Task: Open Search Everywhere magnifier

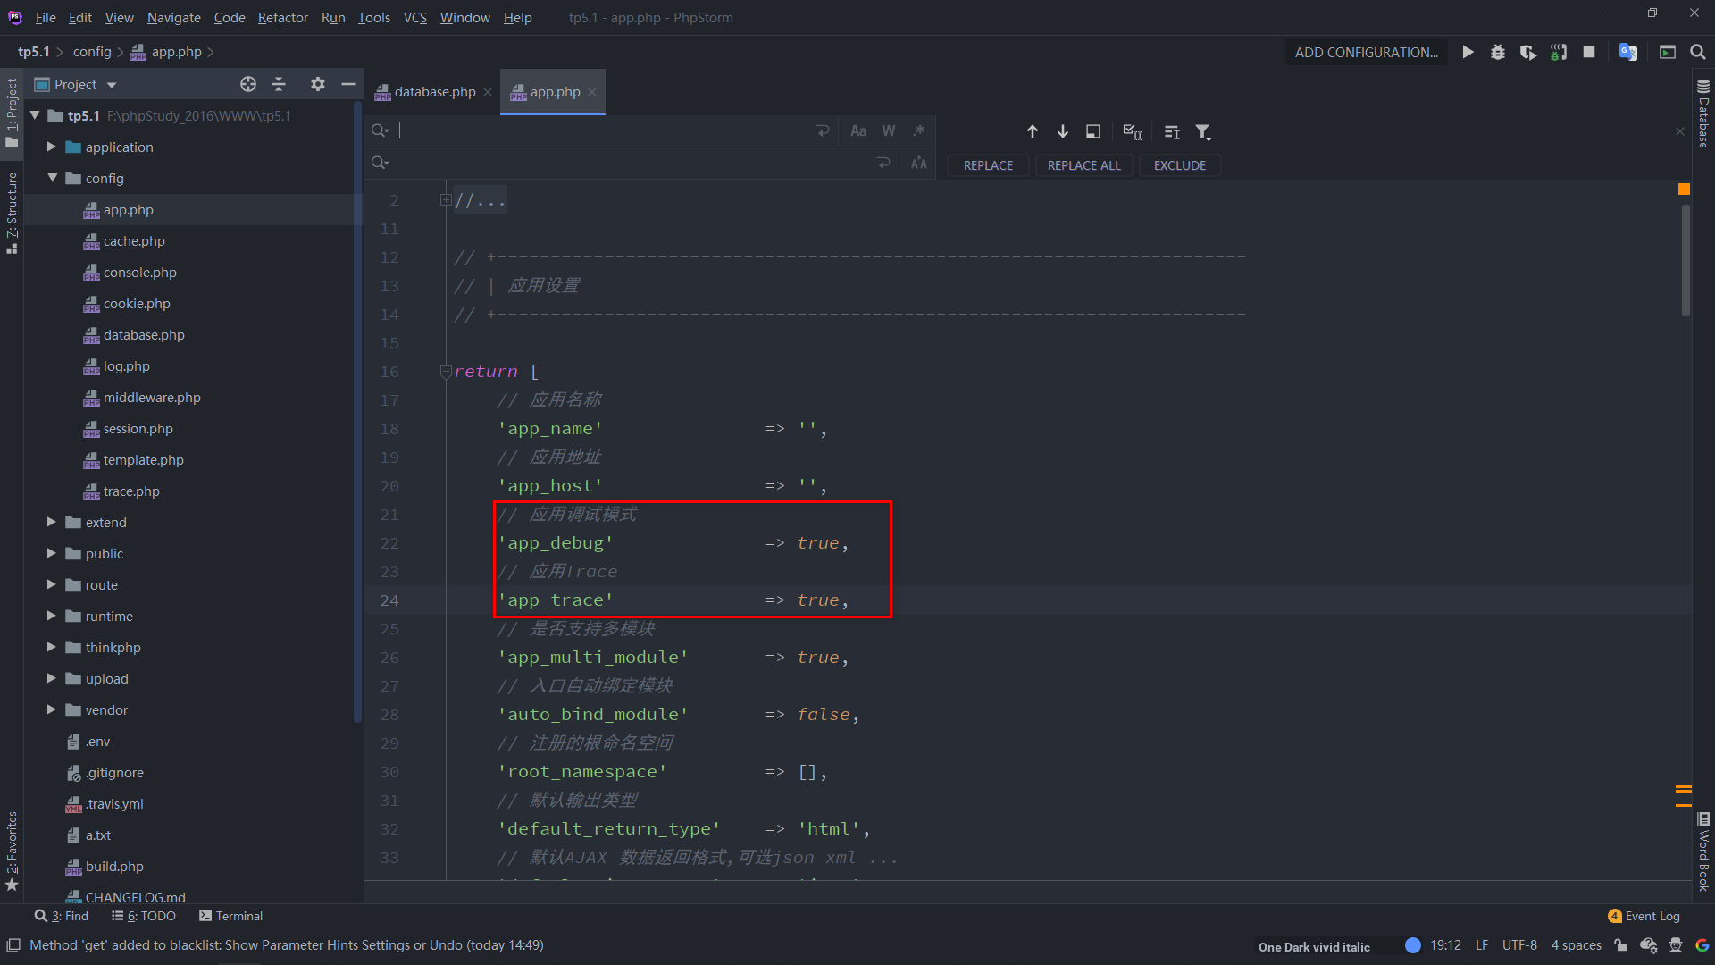Action: tap(1698, 53)
